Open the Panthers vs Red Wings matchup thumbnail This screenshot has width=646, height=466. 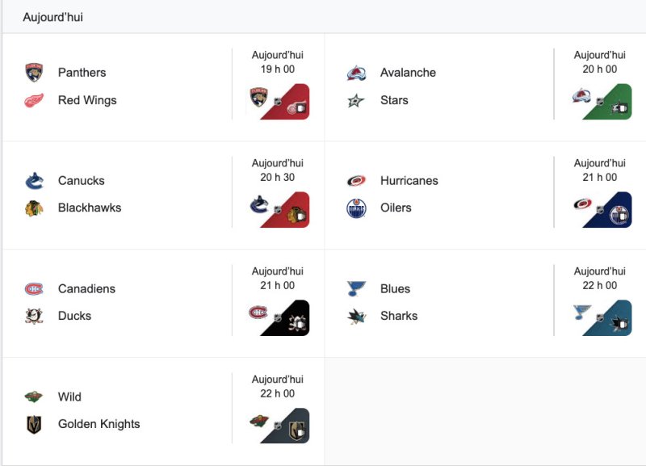(x=279, y=102)
